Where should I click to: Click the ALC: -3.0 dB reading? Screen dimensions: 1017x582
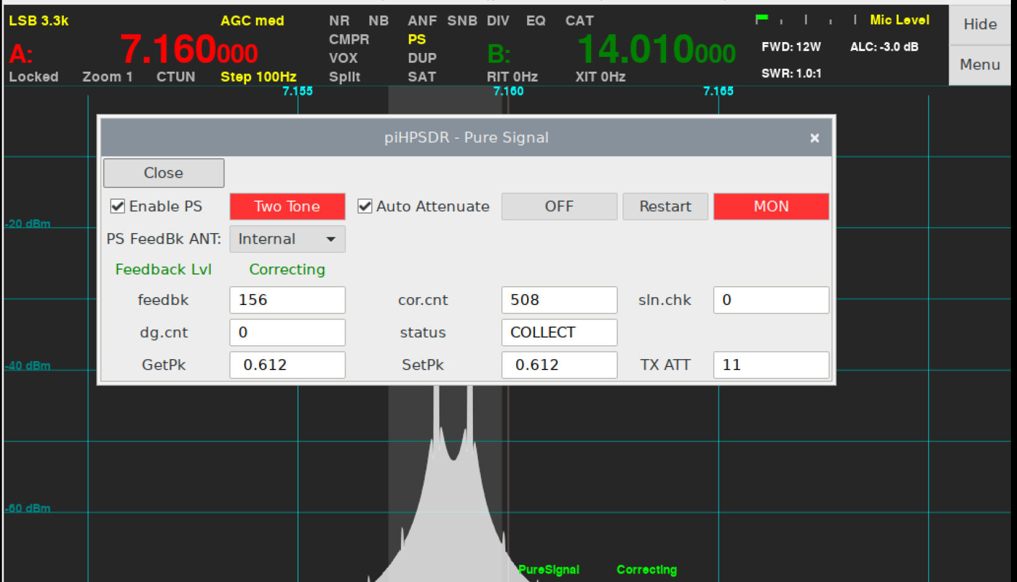[884, 47]
